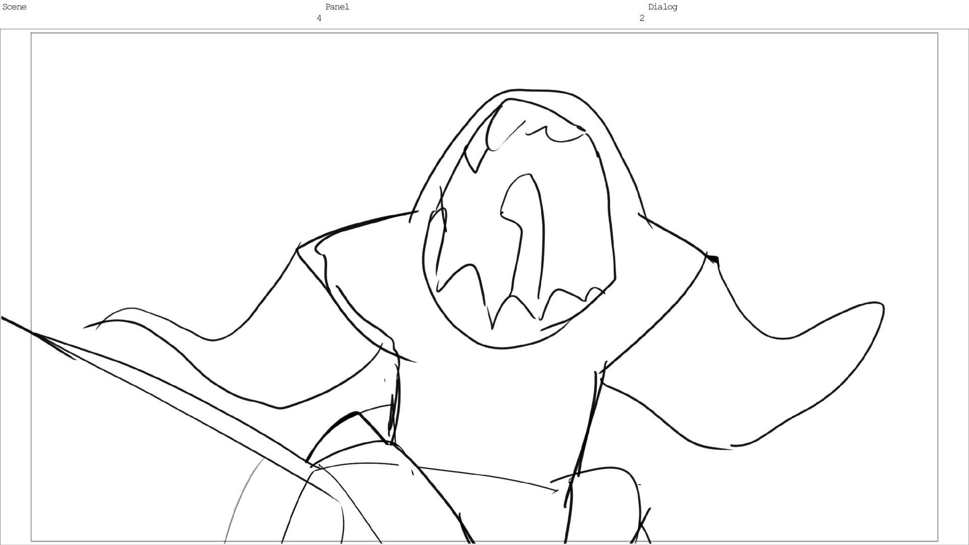This screenshot has width=969, height=545.
Task: Click the Scene header label
Action: (x=14, y=7)
